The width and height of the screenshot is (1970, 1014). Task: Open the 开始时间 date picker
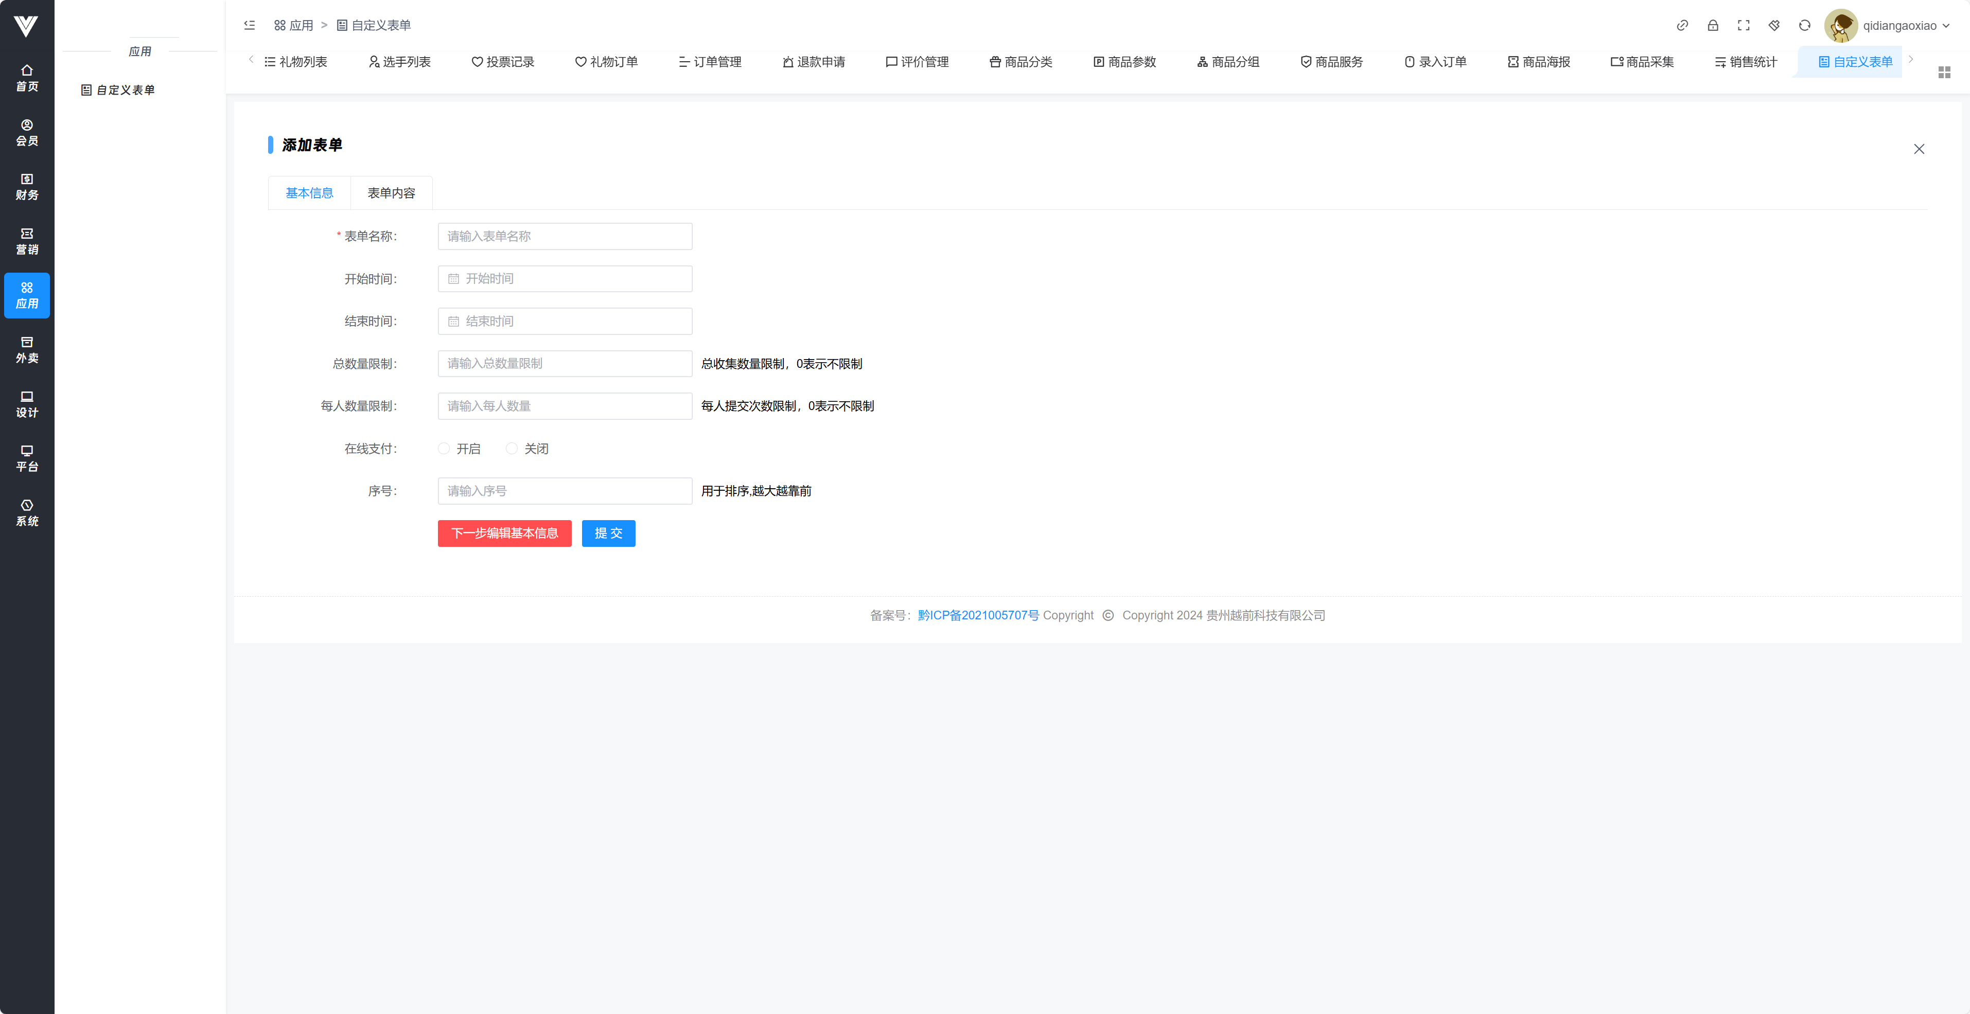[565, 278]
